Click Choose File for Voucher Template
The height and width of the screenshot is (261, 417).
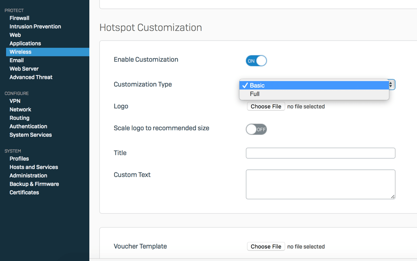coord(265,246)
